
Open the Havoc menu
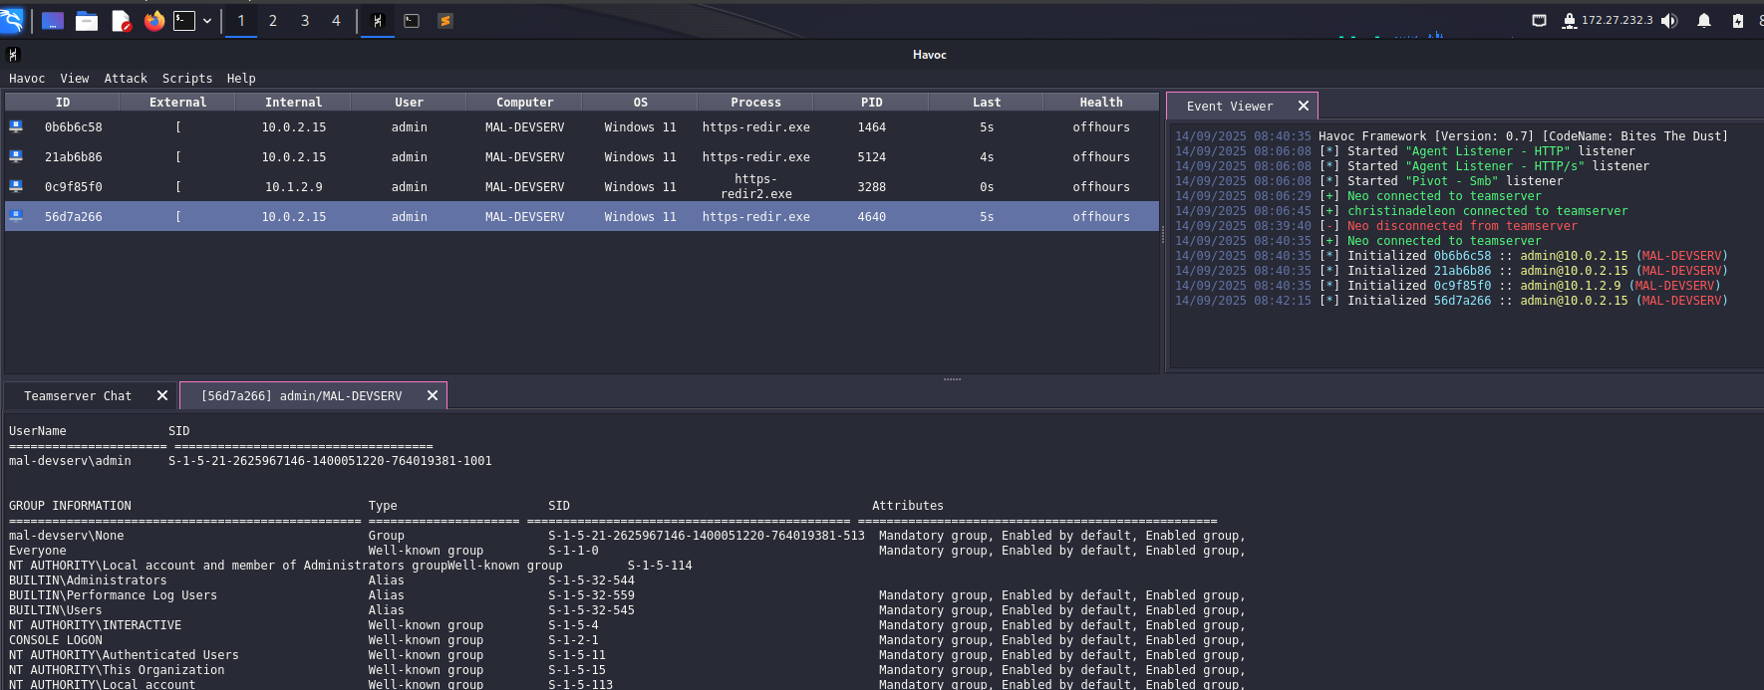[27, 79]
